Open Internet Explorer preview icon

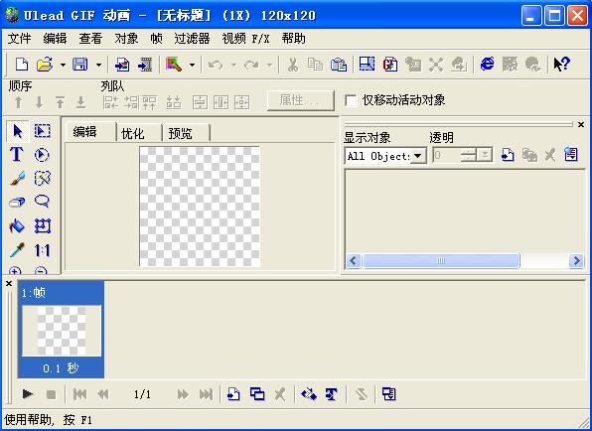(x=487, y=65)
